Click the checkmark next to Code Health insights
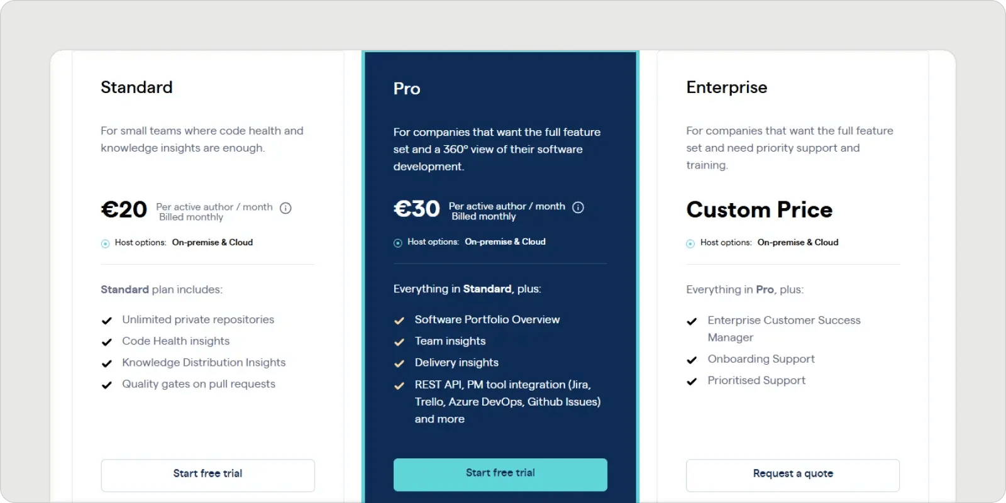The image size is (1006, 503). [x=107, y=342]
